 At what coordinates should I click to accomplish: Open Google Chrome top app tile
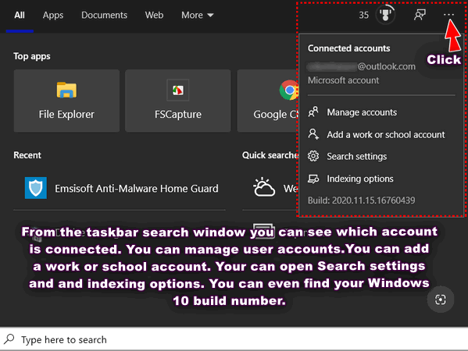(x=268, y=101)
